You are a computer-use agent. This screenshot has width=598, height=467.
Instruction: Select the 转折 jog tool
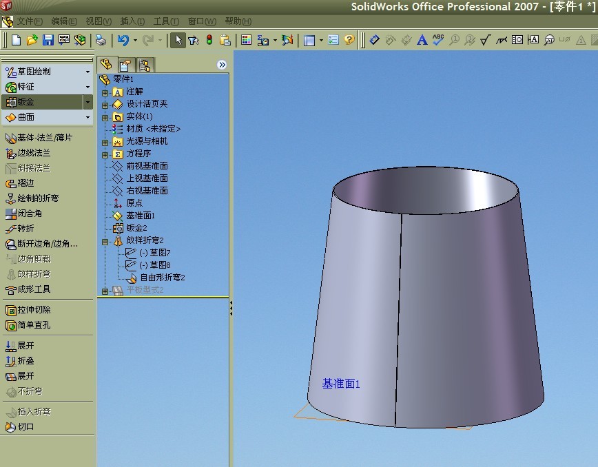coord(20,229)
